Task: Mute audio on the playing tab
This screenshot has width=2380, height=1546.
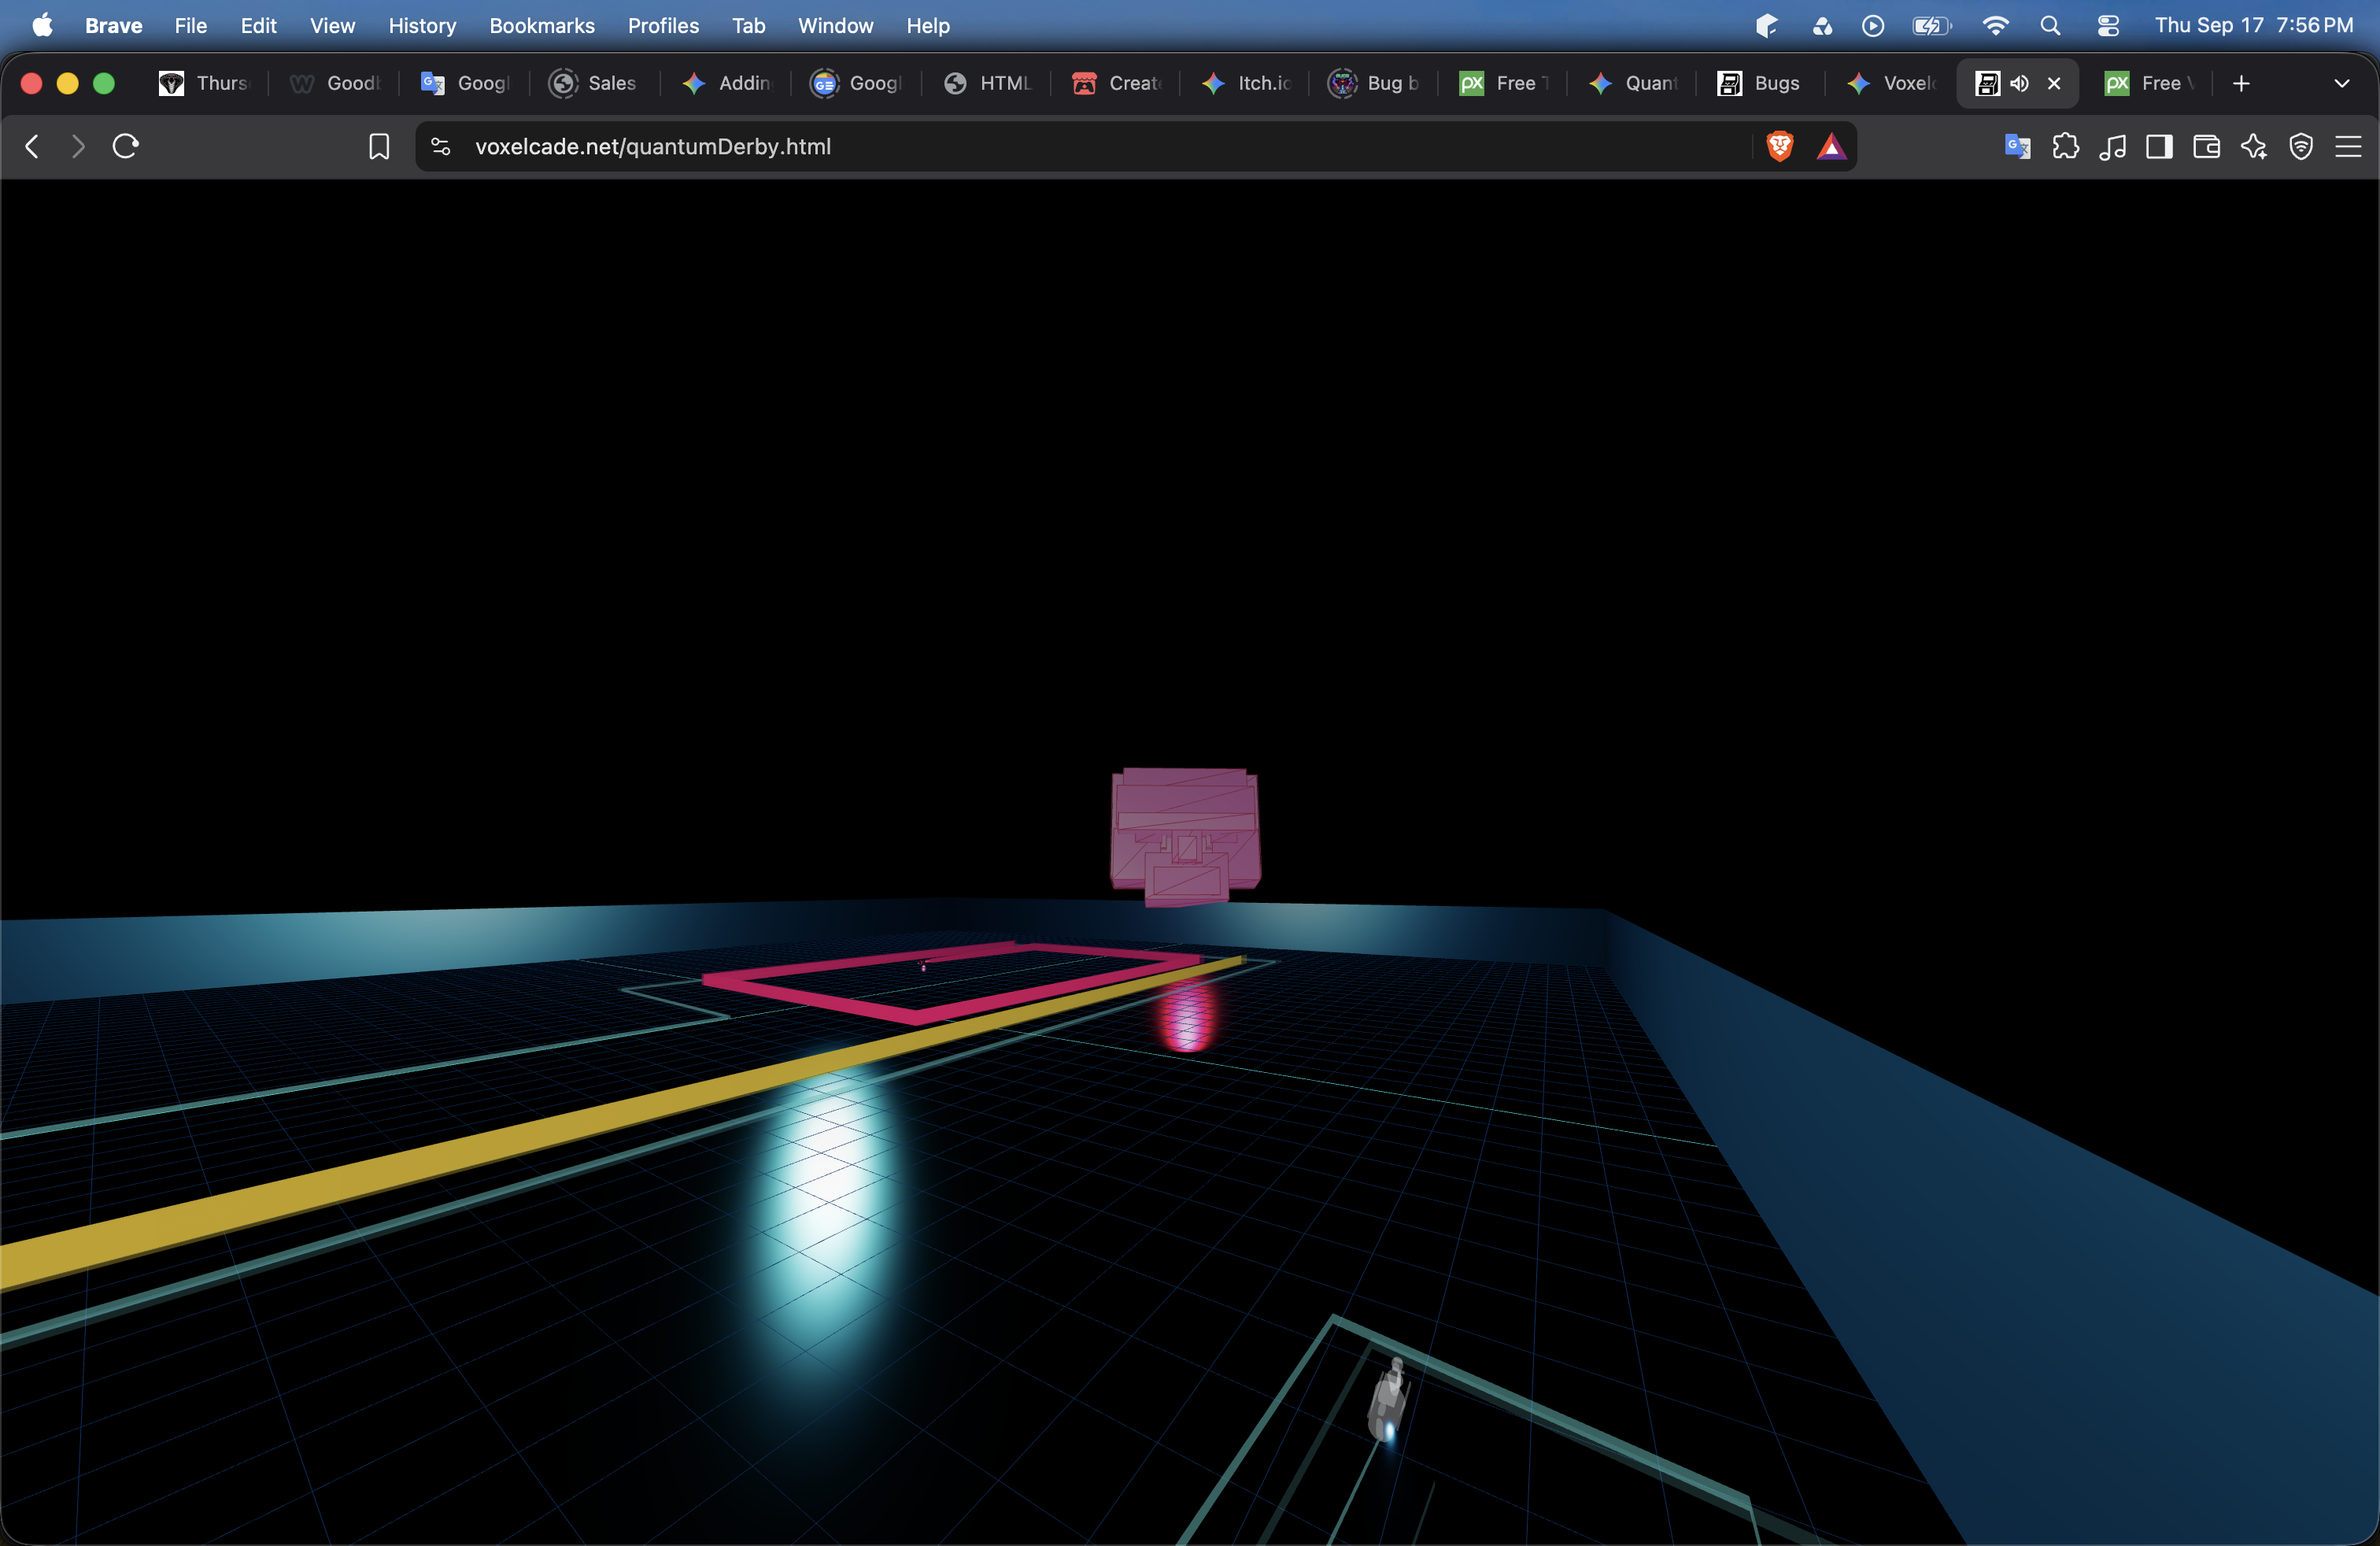Action: 2019,83
